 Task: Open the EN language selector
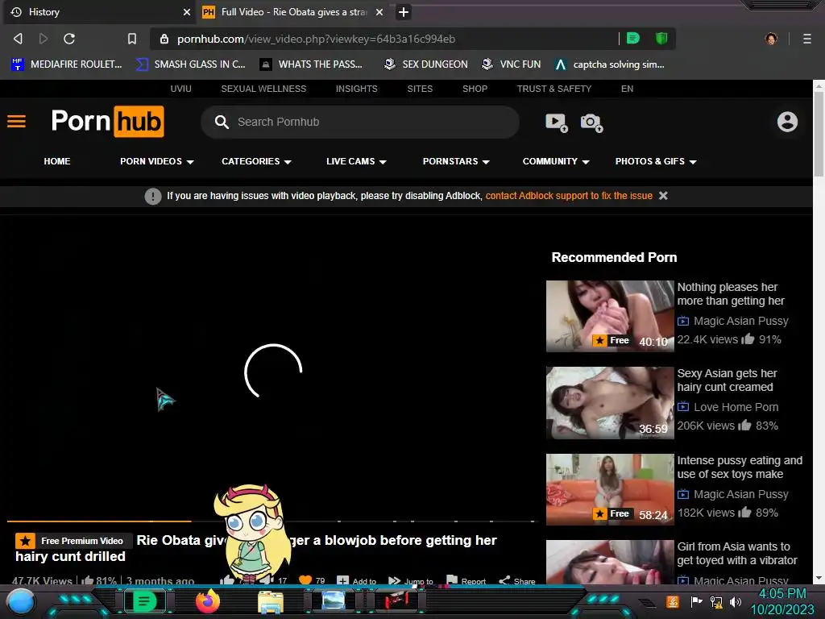627,89
